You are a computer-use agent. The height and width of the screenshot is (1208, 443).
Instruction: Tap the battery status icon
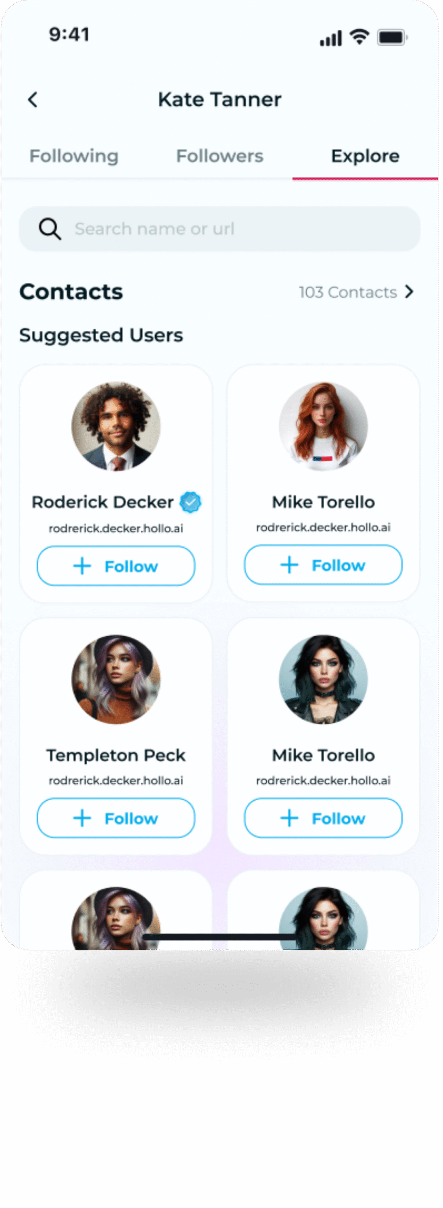392,37
